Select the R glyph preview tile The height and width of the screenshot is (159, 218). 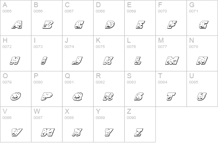pos(109,89)
